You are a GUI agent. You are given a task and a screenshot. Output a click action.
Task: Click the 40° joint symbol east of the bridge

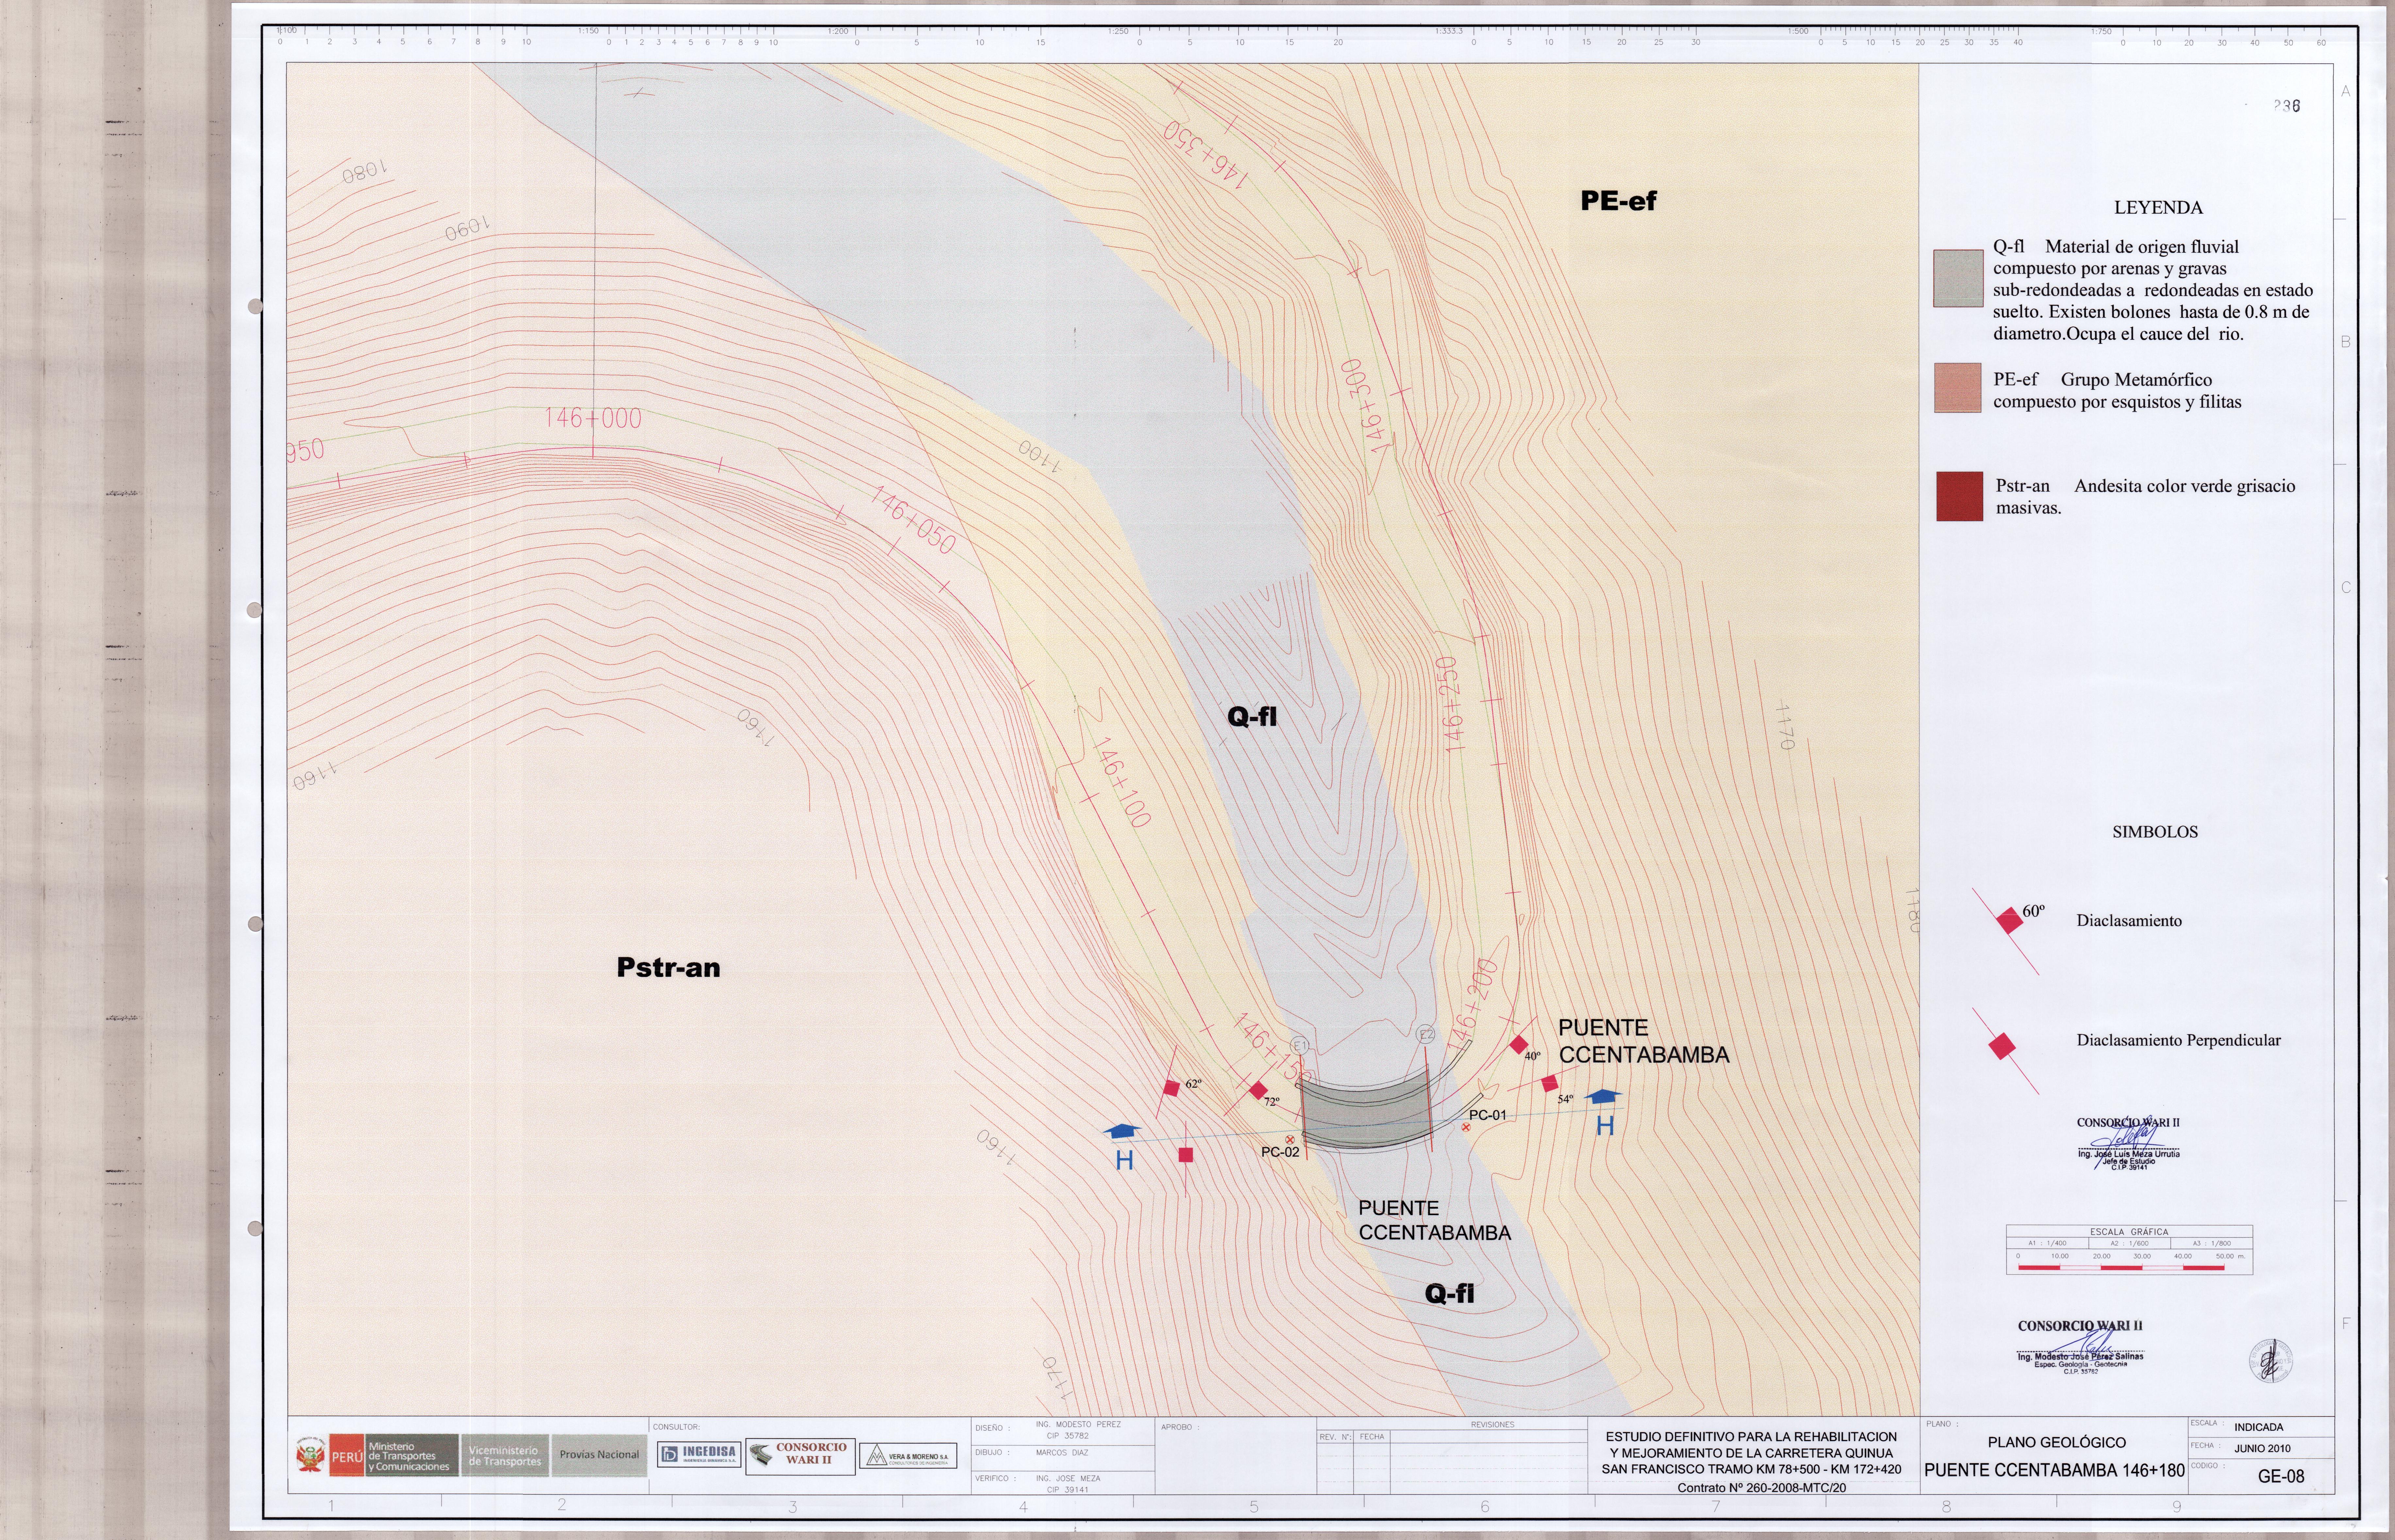click(x=1519, y=1045)
